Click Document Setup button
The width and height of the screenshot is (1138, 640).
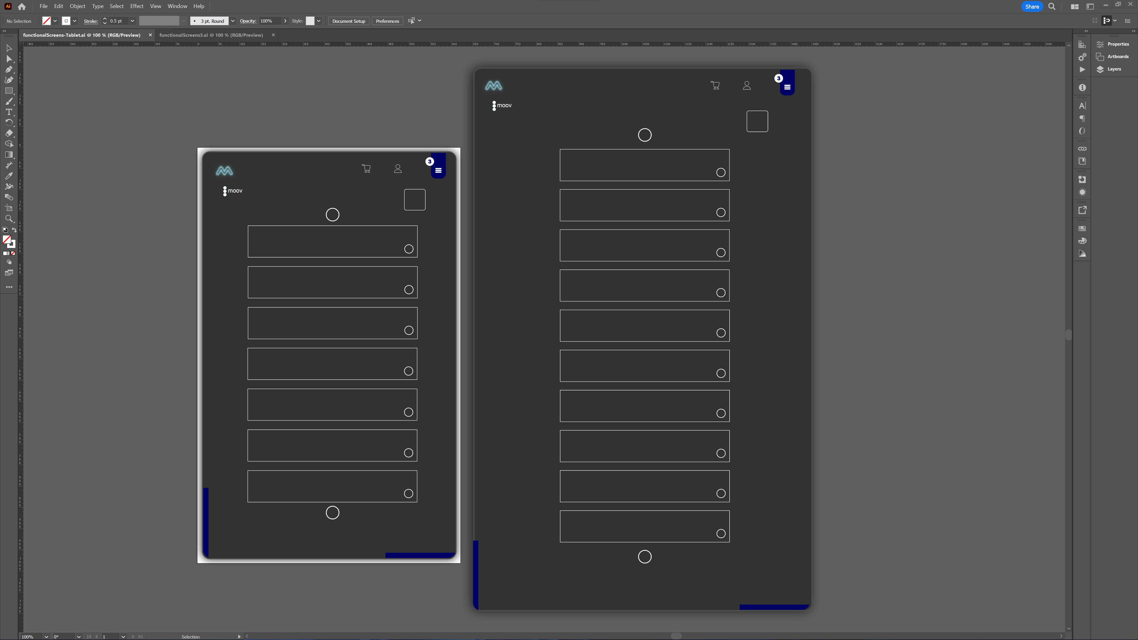tap(349, 21)
